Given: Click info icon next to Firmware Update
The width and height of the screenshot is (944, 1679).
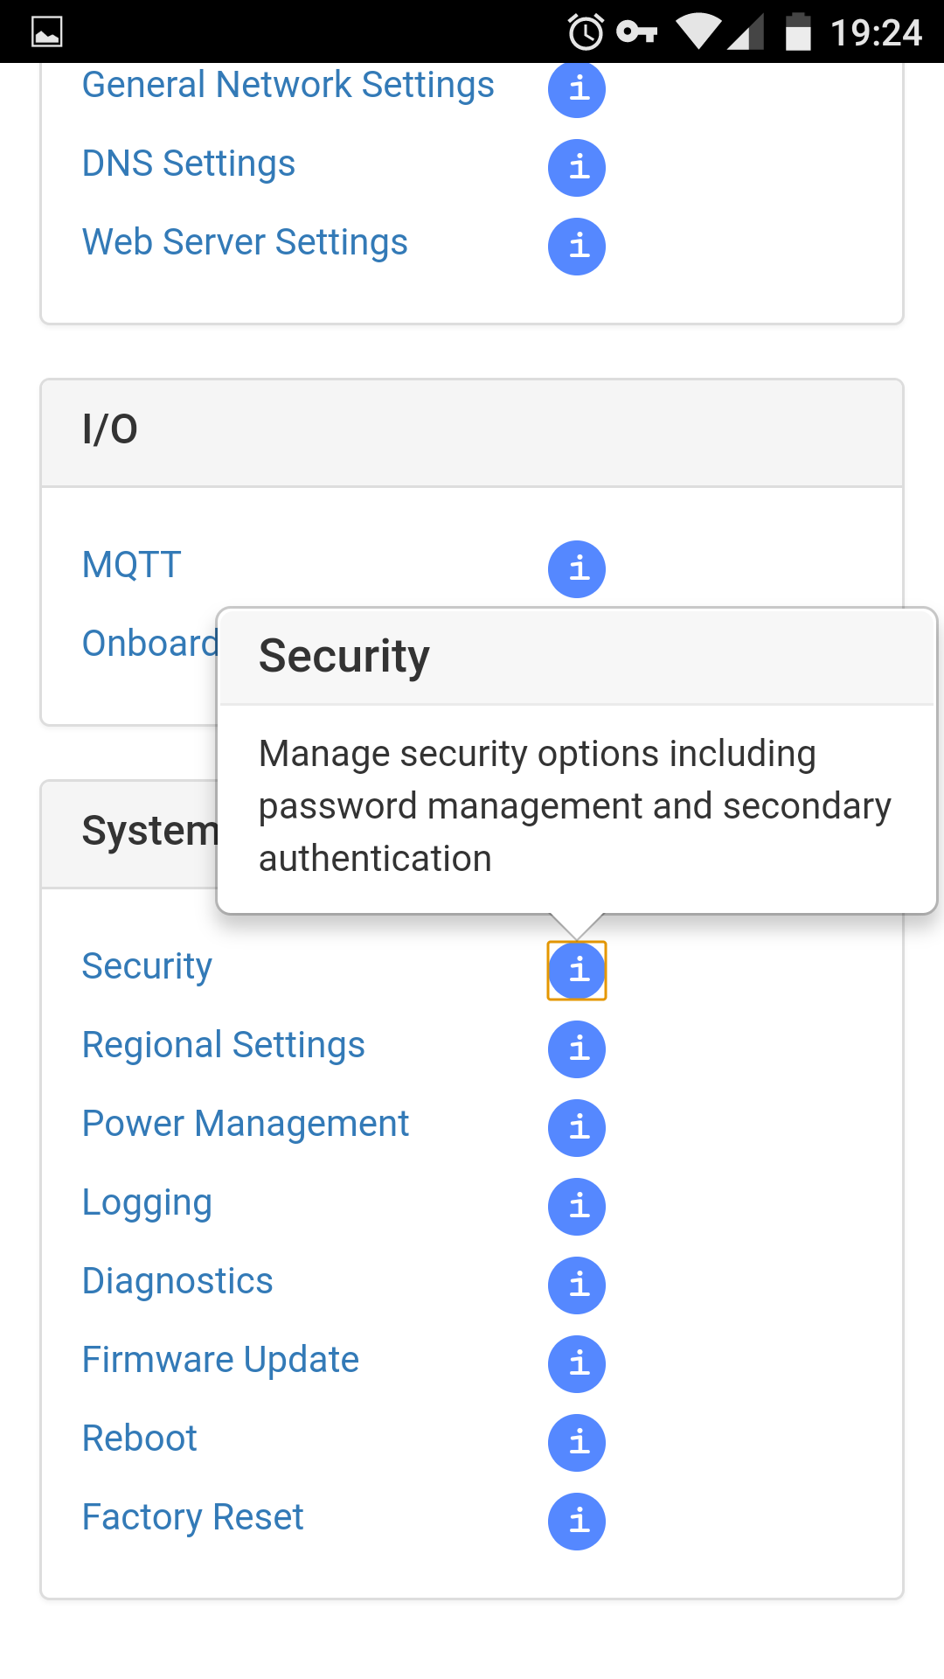Looking at the screenshot, I should (x=577, y=1363).
